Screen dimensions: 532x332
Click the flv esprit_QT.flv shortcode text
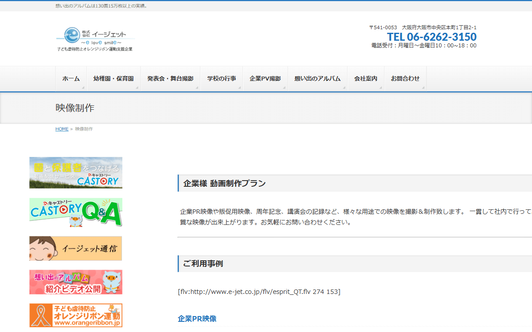click(259, 292)
